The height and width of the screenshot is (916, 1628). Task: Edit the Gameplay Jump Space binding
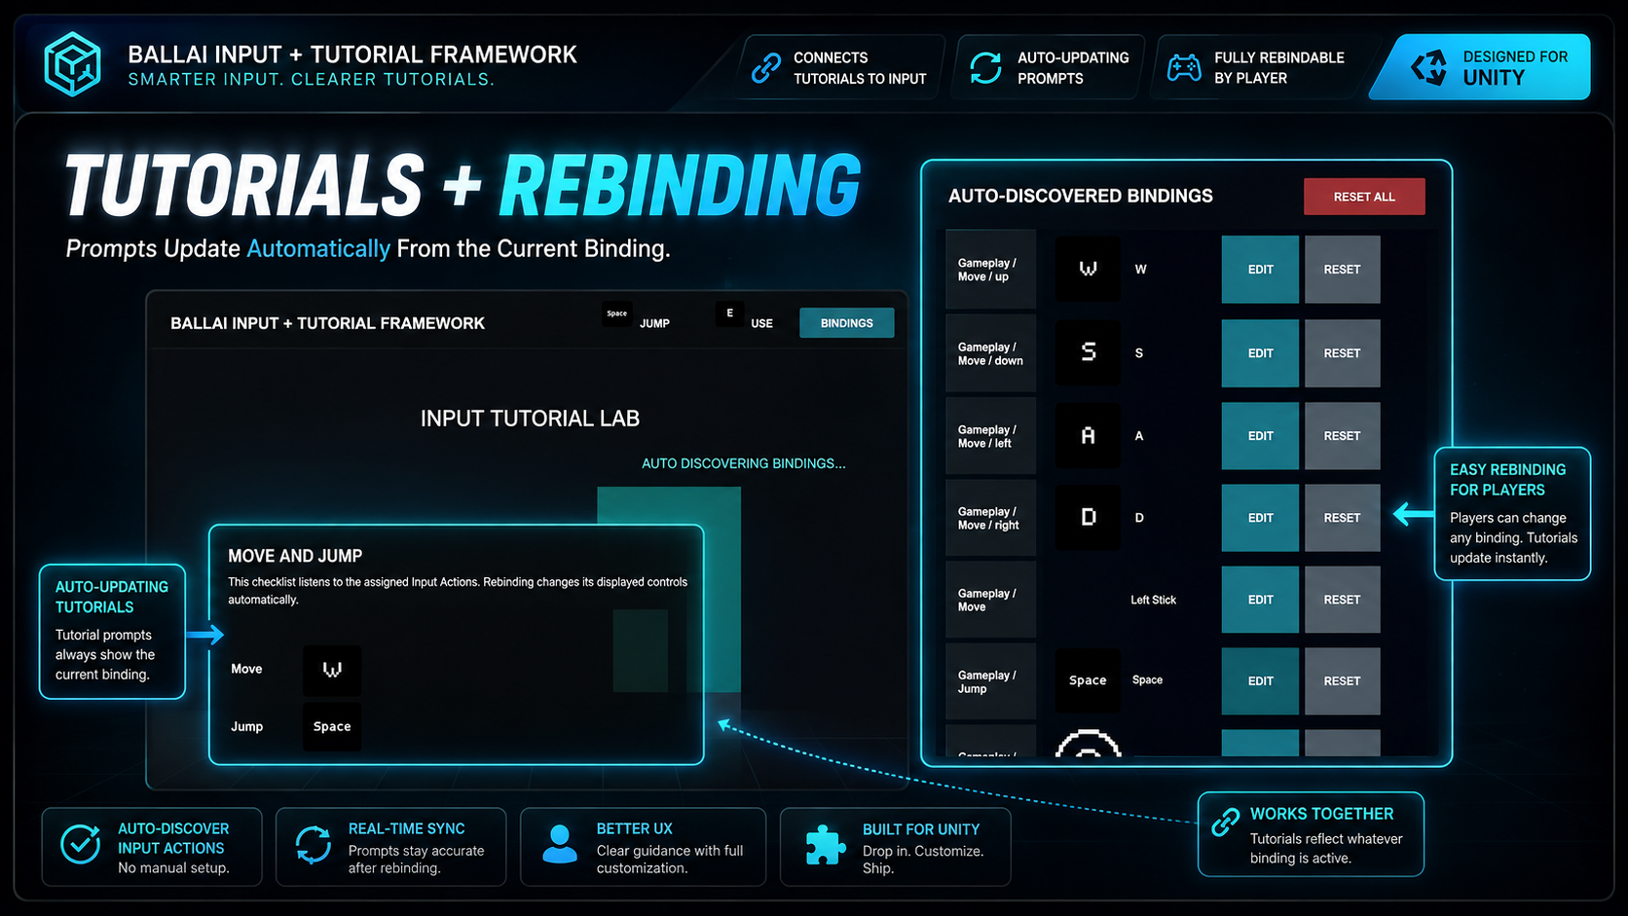1260,681
